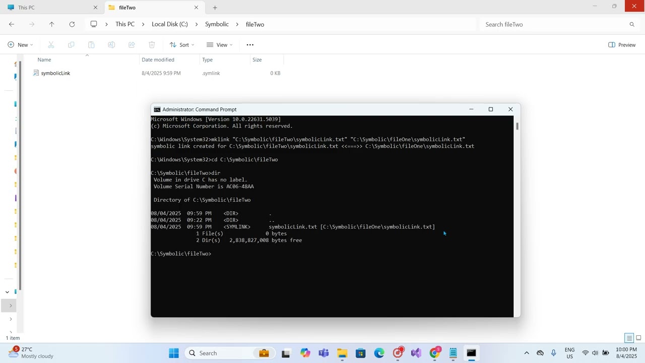The height and width of the screenshot is (363, 645).
Task: Click the Command Prompt prompt line C:\Symbolic\fileTwo>
Action: 181,254
